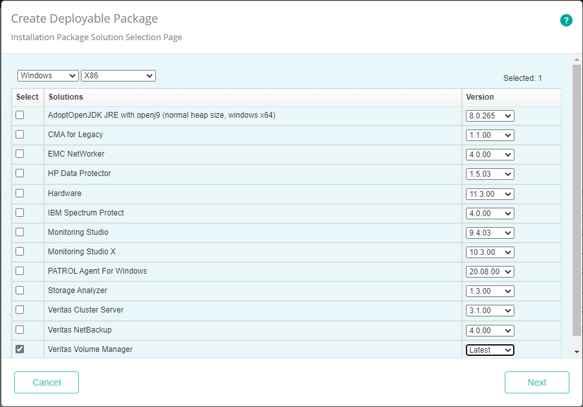The image size is (583, 407).
Task: Open the operating system dropdown showing Windows
Action: [48, 75]
